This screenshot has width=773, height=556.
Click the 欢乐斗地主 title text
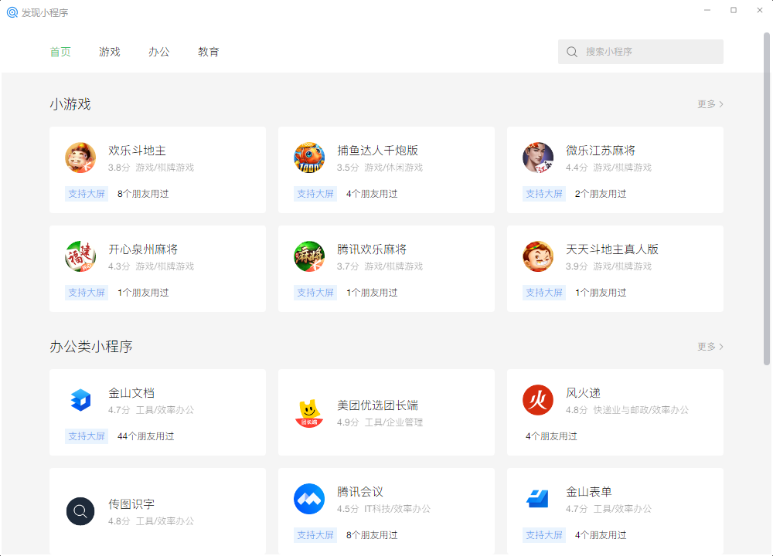click(137, 151)
